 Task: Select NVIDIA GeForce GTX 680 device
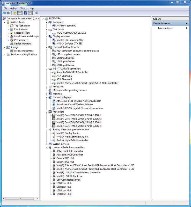[x=69, y=43]
